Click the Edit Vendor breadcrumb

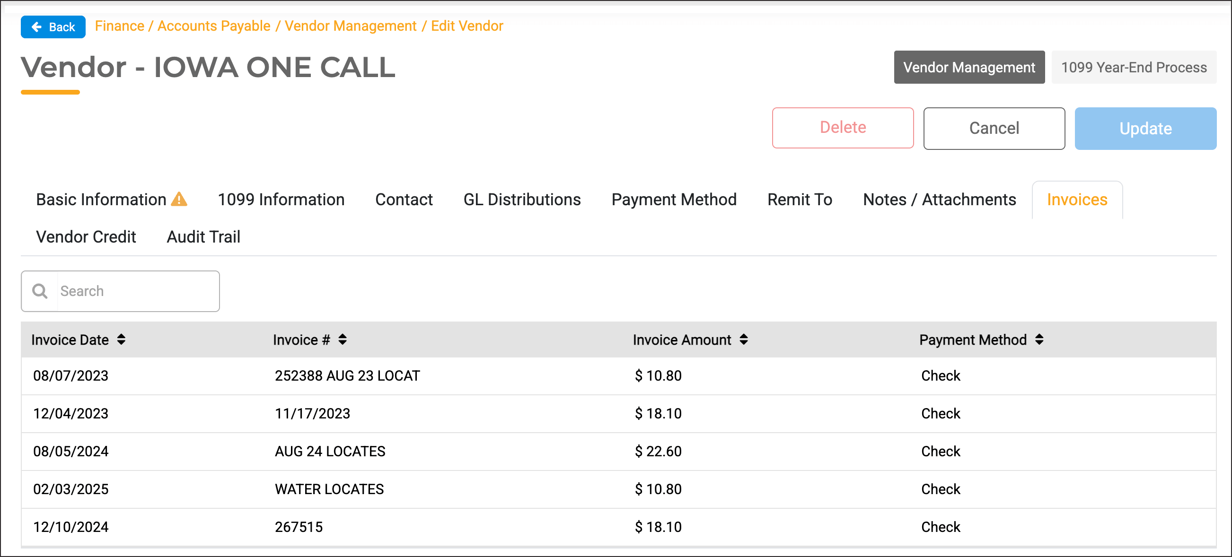(x=467, y=26)
